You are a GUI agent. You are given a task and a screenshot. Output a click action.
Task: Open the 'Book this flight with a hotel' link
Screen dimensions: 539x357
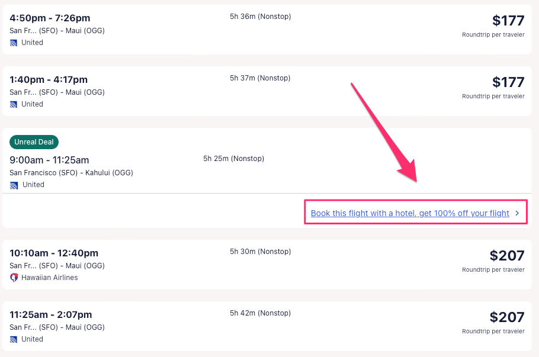point(410,213)
